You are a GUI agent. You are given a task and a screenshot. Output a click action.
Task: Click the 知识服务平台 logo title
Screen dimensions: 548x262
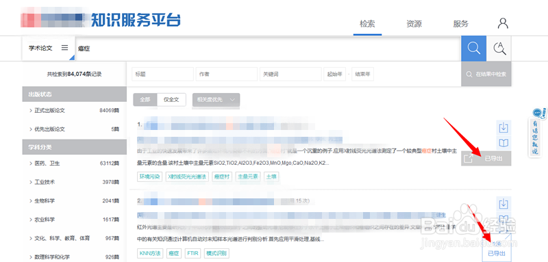pyautogui.click(x=136, y=21)
